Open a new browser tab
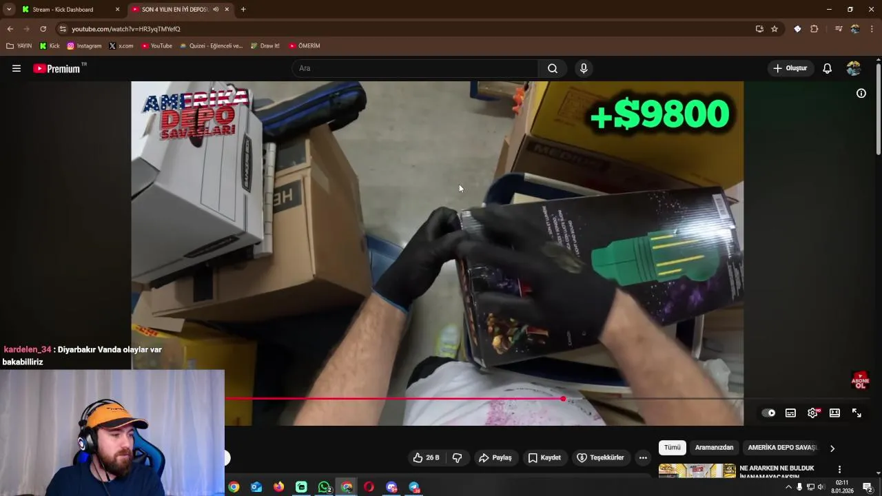Image resolution: width=882 pixels, height=496 pixels. (243, 10)
